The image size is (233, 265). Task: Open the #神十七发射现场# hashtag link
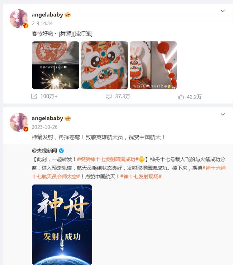pyautogui.click(x=141, y=177)
